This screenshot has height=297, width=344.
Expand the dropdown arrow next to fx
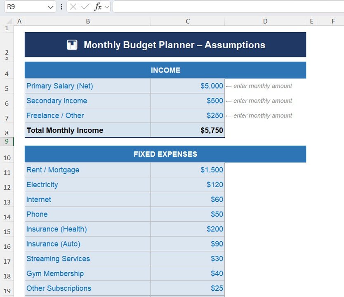tap(107, 7)
